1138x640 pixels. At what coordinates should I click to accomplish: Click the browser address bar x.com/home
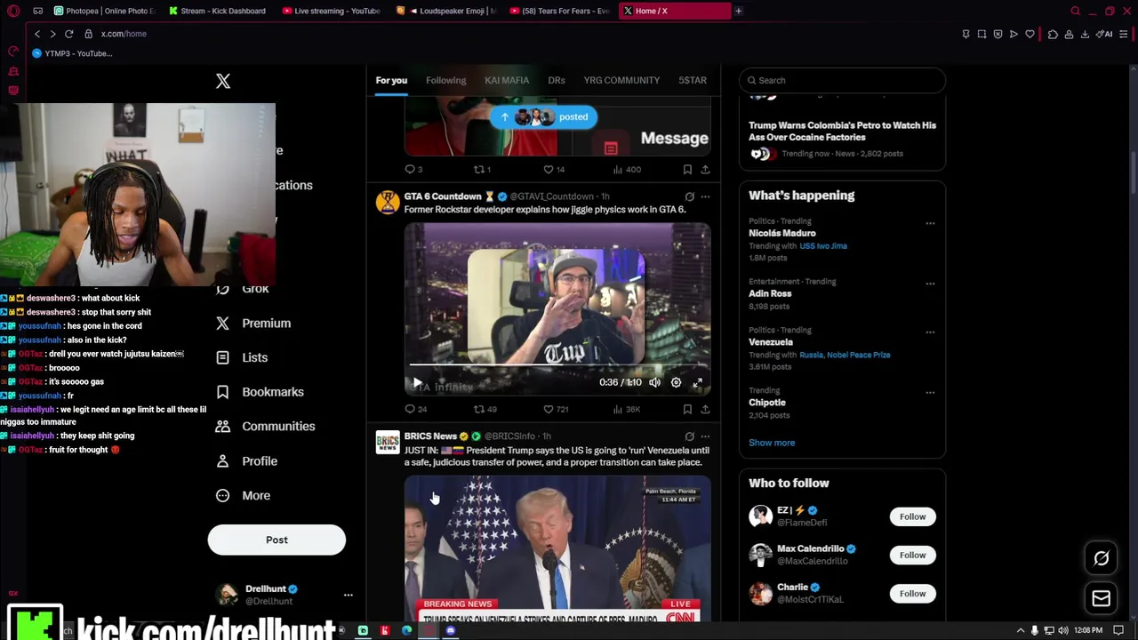pos(124,34)
